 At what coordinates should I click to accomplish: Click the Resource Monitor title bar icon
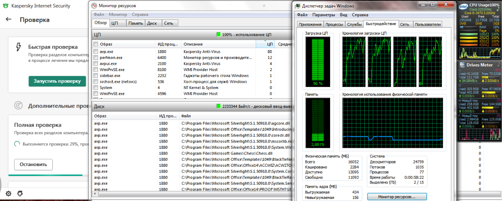pyautogui.click(x=95, y=5)
